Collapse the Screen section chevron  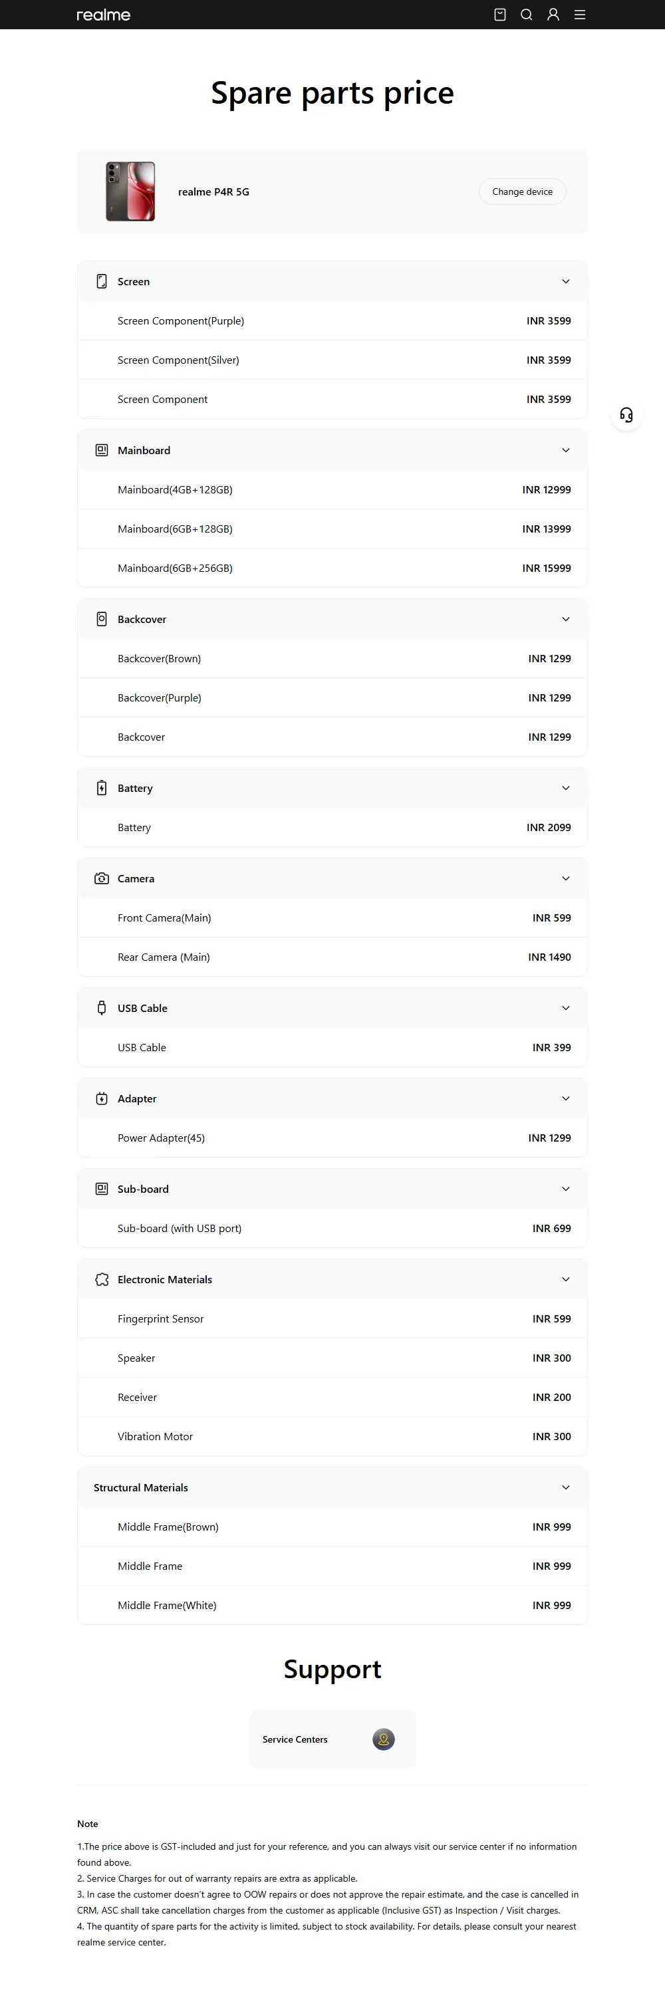(566, 281)
